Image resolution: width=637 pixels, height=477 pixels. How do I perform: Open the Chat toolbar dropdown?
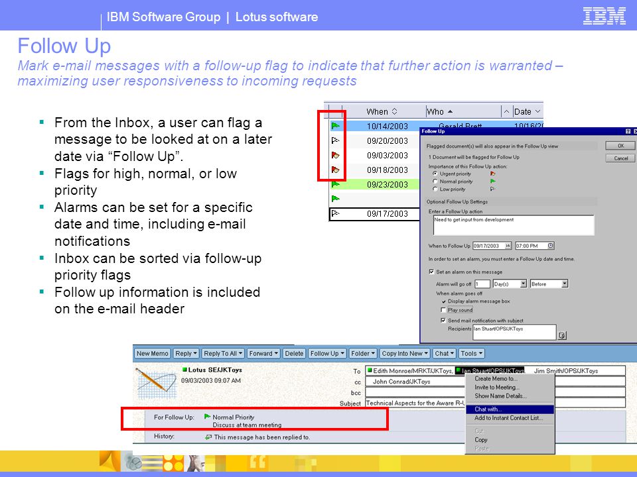point(445,353)
